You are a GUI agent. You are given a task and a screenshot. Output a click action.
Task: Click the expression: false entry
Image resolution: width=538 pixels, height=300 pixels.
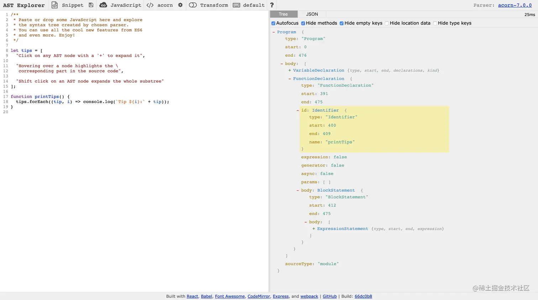(x=324, y=157)
